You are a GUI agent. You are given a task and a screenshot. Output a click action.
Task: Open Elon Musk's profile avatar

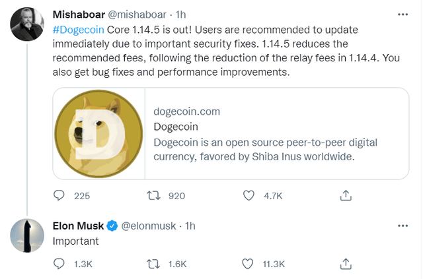pos(27,237)
